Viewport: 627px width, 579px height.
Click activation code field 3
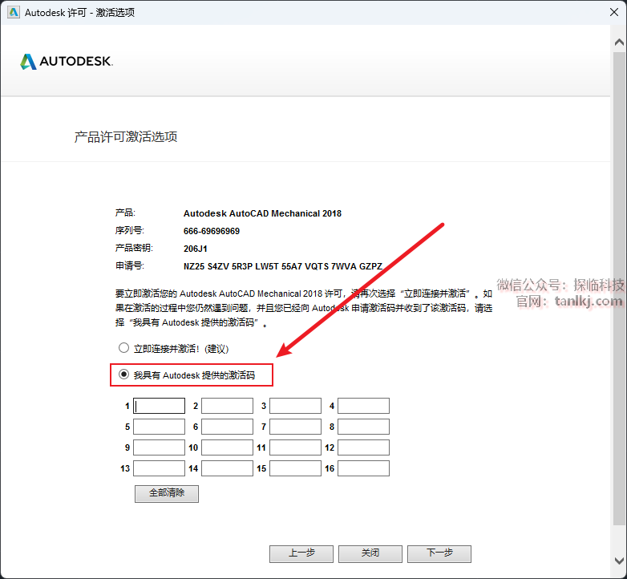pyautogui.click(x=296, y=406)
